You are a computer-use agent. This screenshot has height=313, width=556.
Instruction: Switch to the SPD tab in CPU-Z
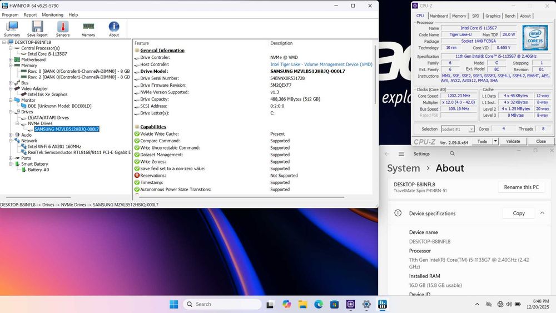click(x=475, y=16)
